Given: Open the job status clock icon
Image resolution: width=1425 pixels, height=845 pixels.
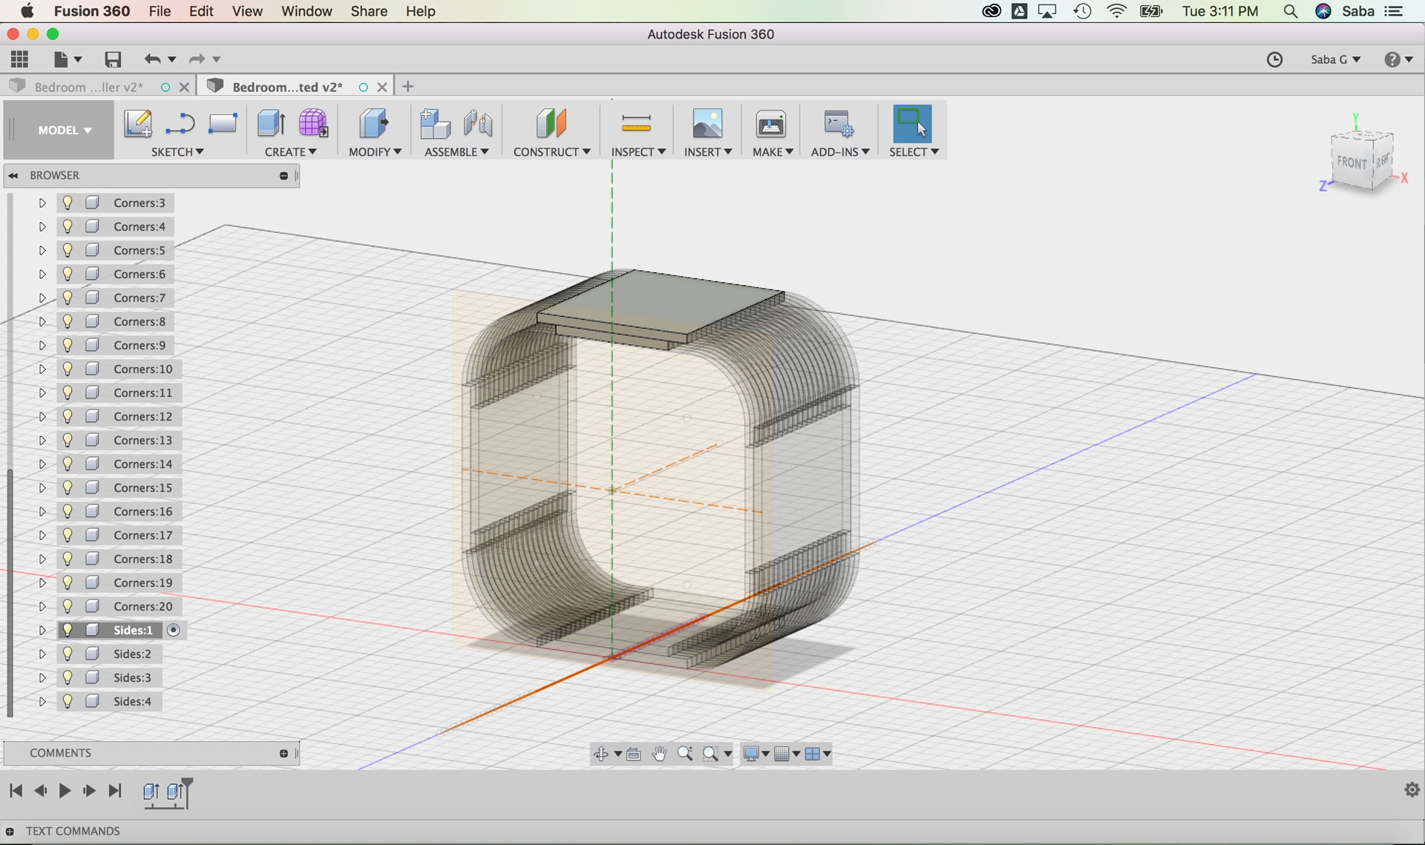Looking at the screenshot, I should pos(1274,59).
